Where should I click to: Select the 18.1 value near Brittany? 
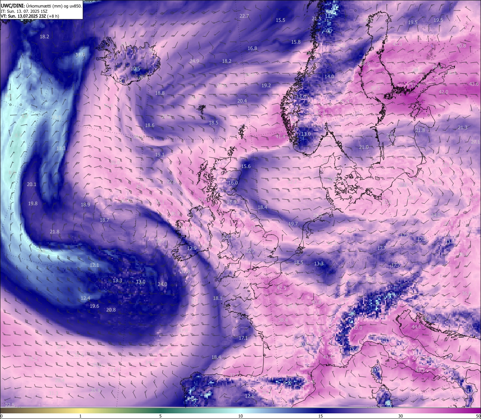coord(218,298)
